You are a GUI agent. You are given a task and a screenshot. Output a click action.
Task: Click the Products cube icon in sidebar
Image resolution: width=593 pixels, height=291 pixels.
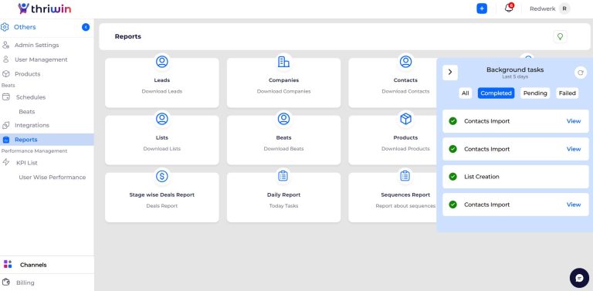[x=5, y=73]
